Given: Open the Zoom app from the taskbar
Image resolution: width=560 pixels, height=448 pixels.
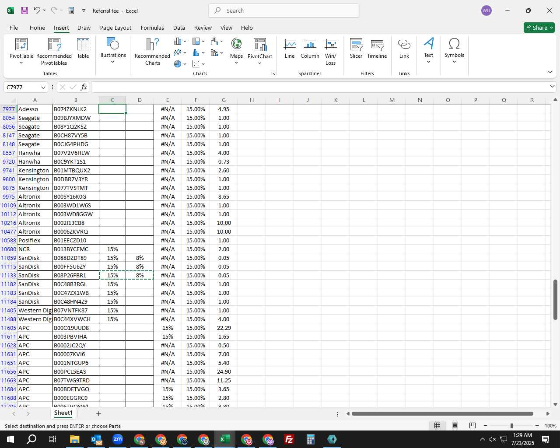Looking at the screenshot, I should coord(118,439).
